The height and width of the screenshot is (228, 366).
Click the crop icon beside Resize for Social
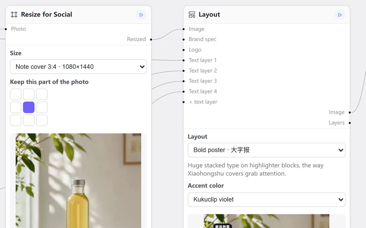(14, 15)
